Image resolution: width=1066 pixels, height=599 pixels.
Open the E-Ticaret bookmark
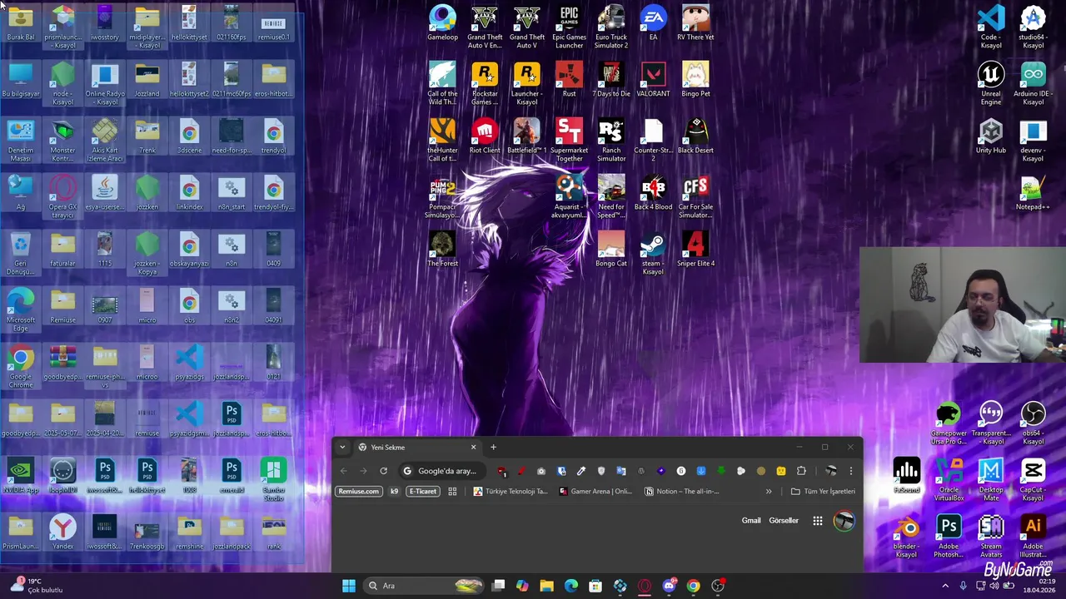[422, 491]
